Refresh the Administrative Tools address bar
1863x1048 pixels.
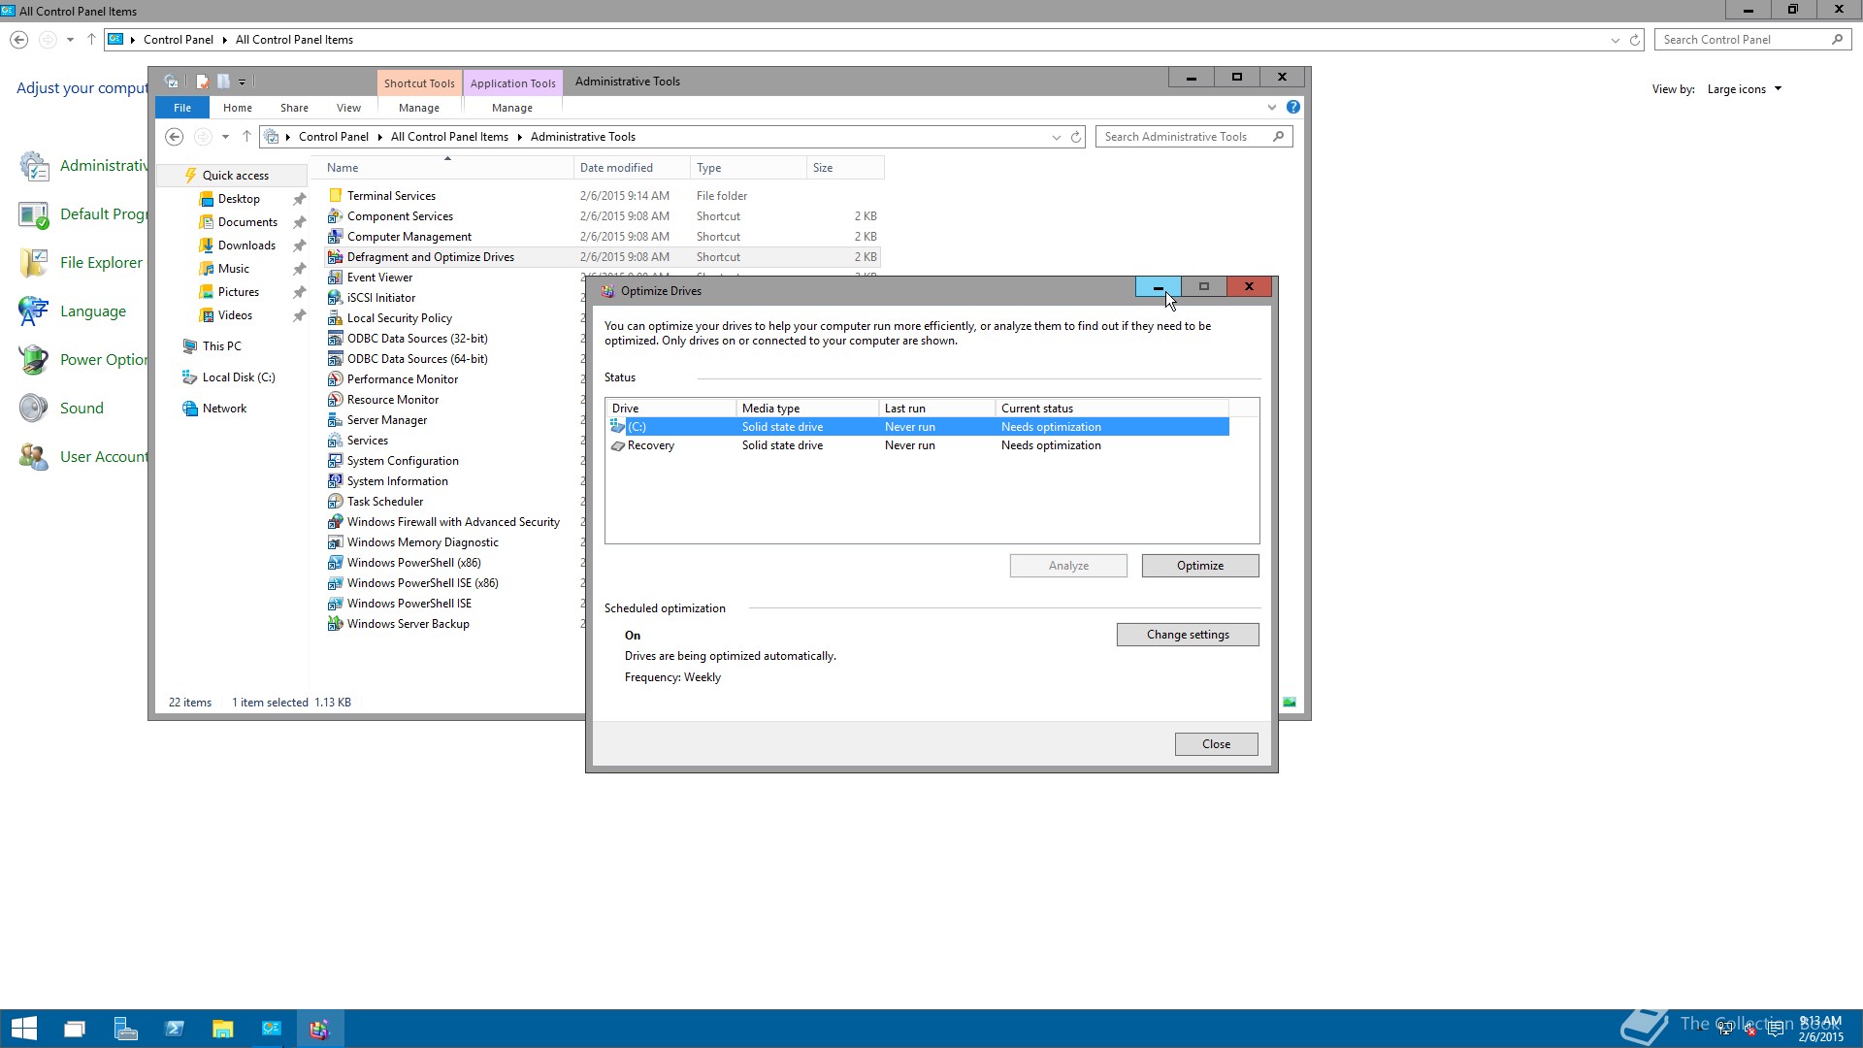pyautogui.click(x=1076, y=137)
